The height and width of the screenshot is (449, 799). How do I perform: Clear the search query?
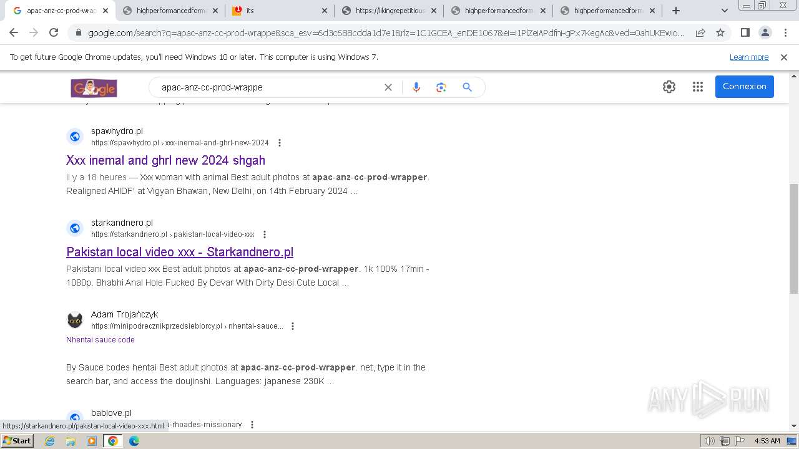(388, 87)
